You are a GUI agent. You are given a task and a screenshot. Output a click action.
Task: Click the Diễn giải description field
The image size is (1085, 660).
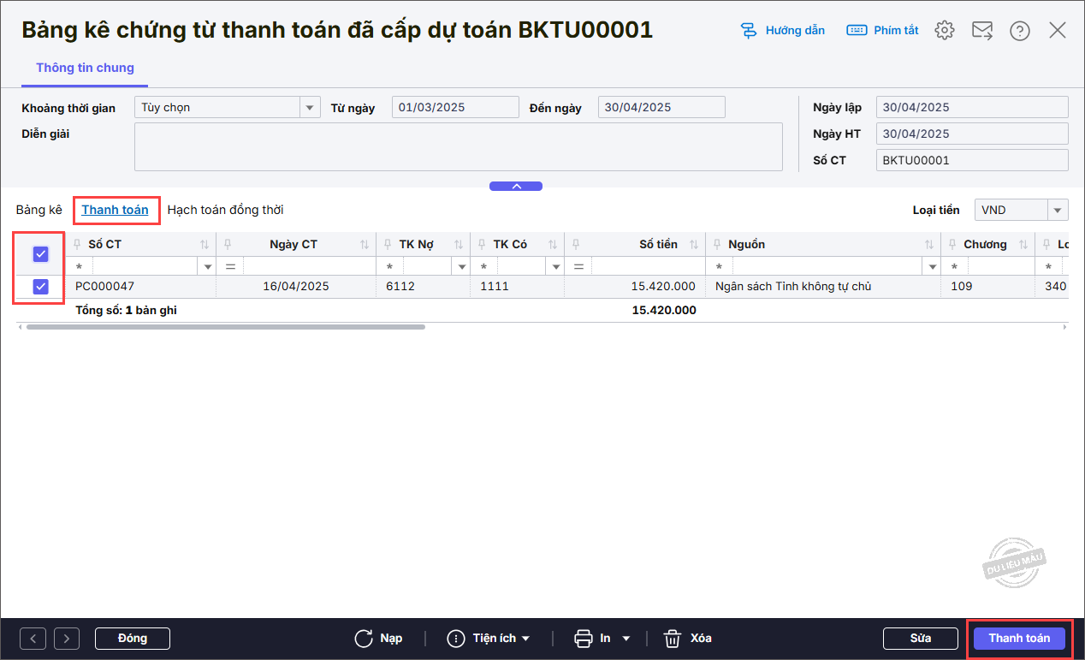tap(458, 146)
